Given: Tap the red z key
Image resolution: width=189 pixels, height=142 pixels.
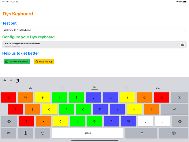Looking at the screenshot, I should pos(26,121).
